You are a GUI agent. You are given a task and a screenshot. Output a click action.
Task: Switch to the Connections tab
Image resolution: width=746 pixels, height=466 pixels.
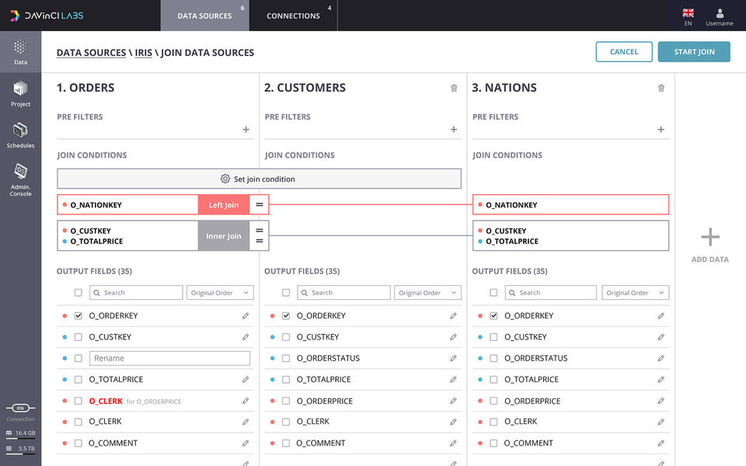[x=293, y=16]
